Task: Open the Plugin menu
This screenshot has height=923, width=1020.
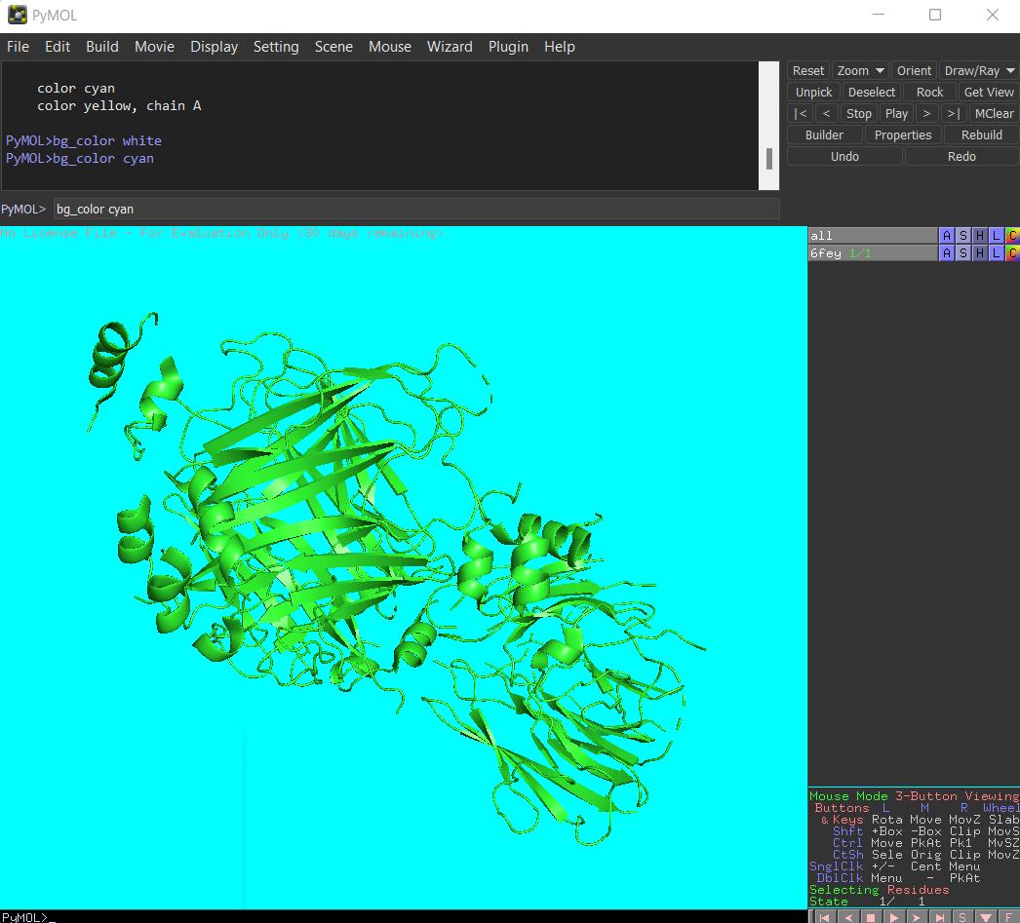Action: tap(508, 47)
